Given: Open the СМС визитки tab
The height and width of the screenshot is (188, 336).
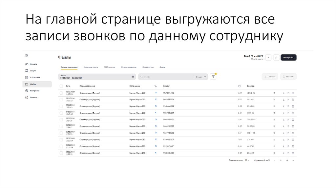Looking at the screenshot, I should tap(110, 67).
